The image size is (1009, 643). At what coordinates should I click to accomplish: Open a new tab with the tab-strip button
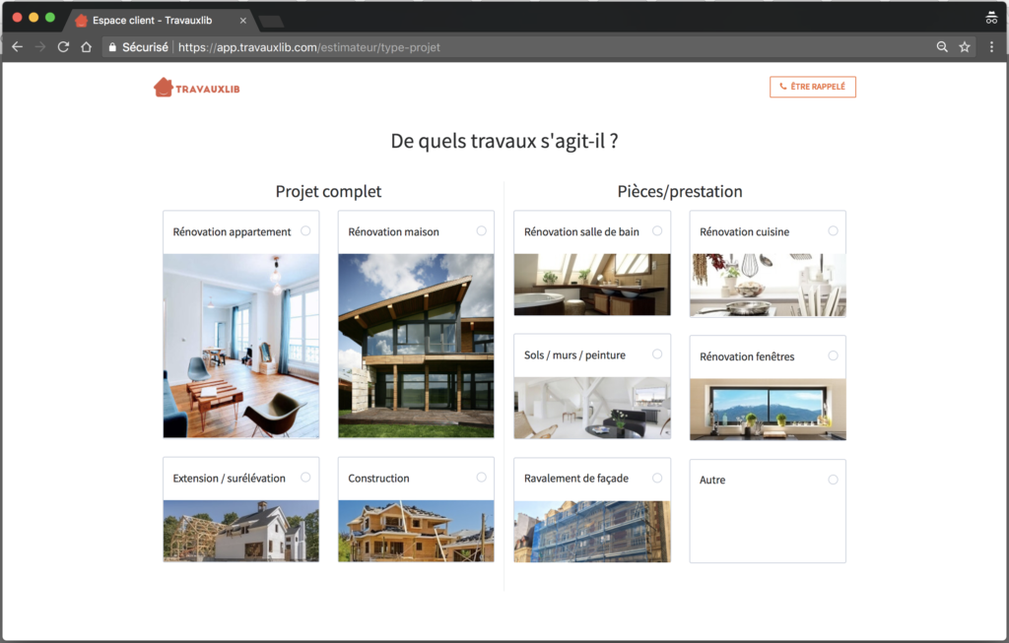(x=272, y=22)
